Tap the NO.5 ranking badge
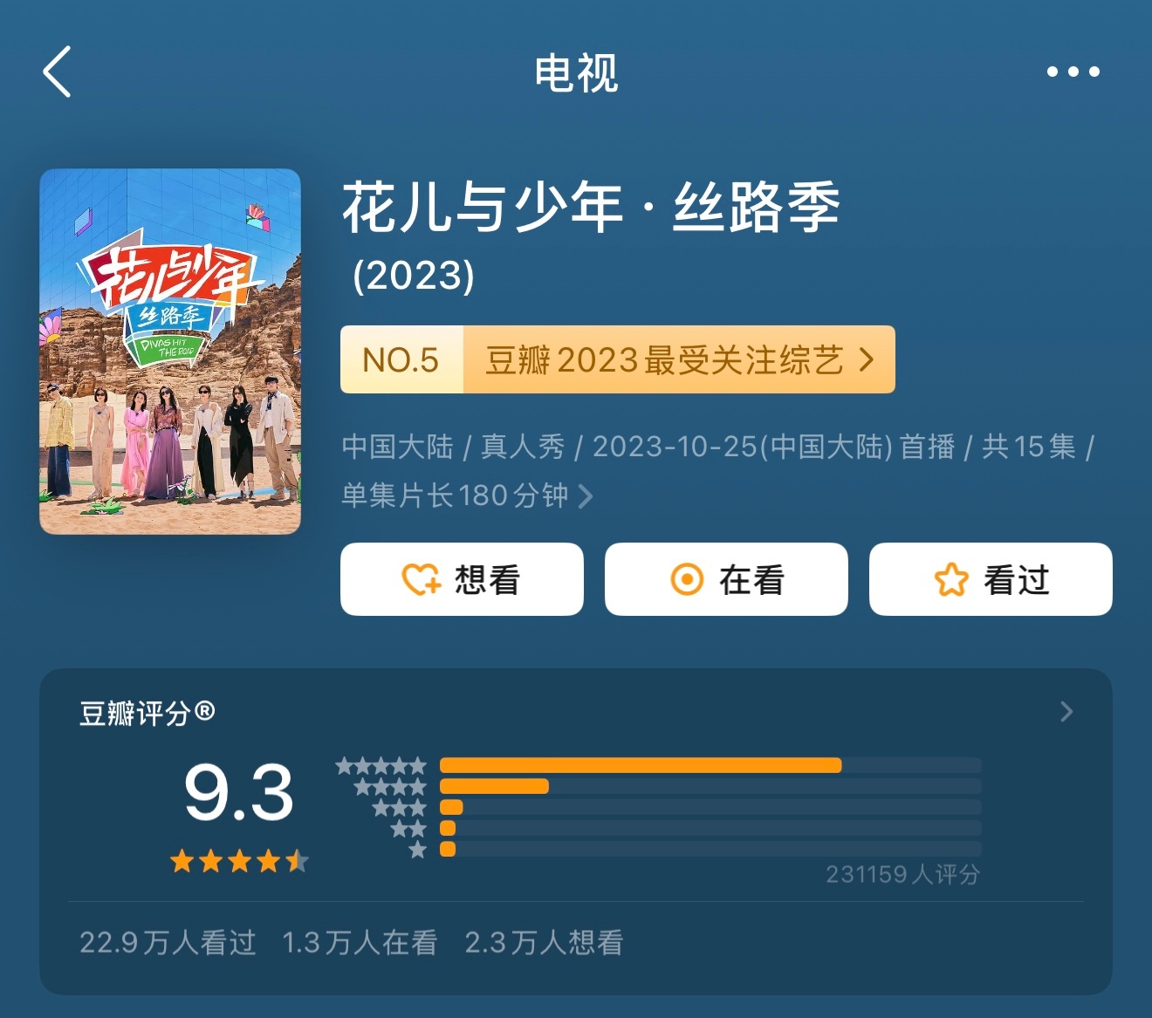Image resolution: width=1152 pixels, height=1018 pixels. [x=401, y=359]
